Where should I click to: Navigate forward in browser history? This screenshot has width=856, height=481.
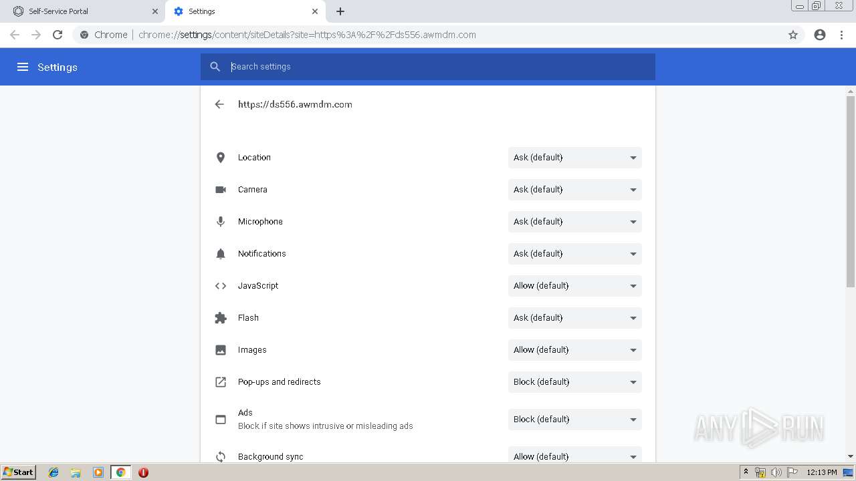point(36,35)
